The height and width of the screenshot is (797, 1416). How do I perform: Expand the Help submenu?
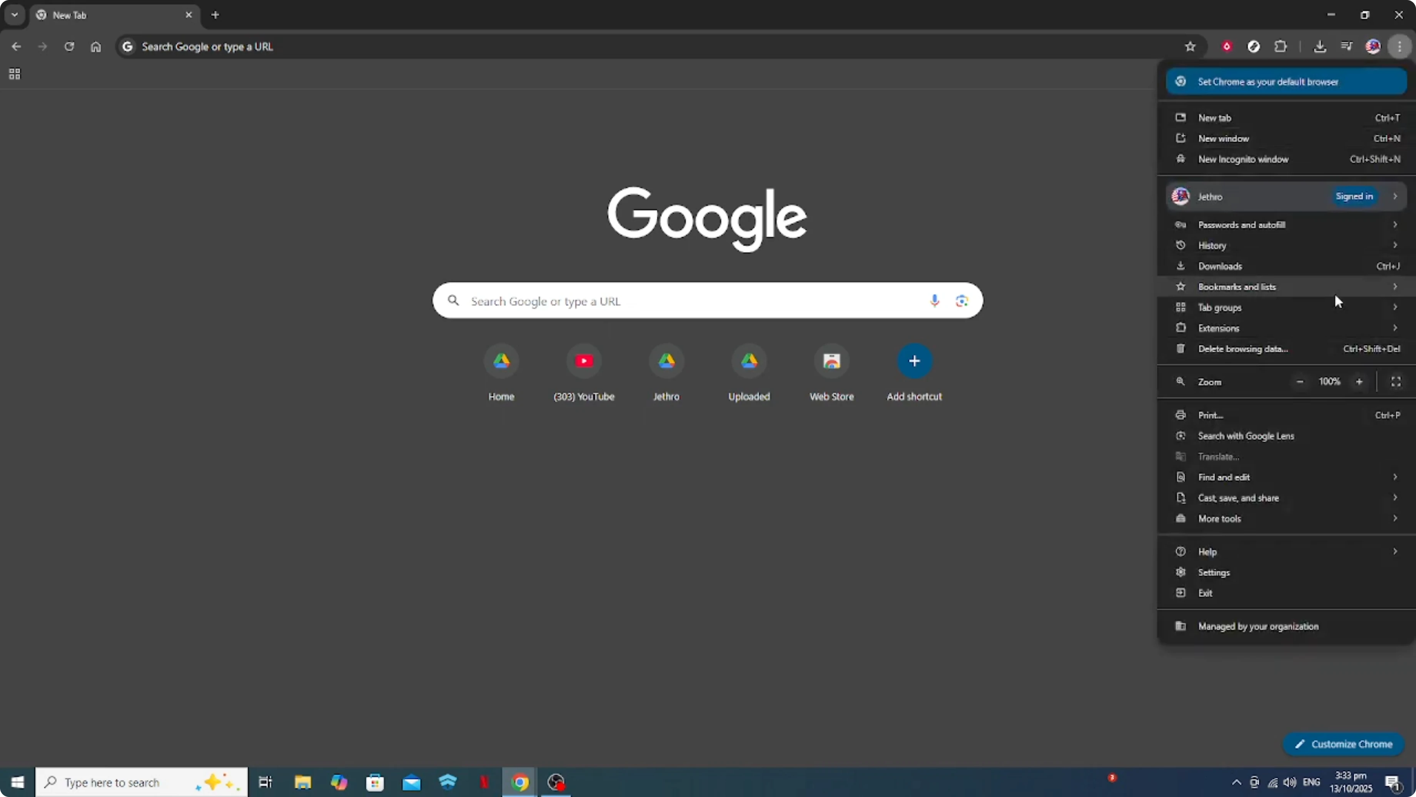coord(1286,552)
